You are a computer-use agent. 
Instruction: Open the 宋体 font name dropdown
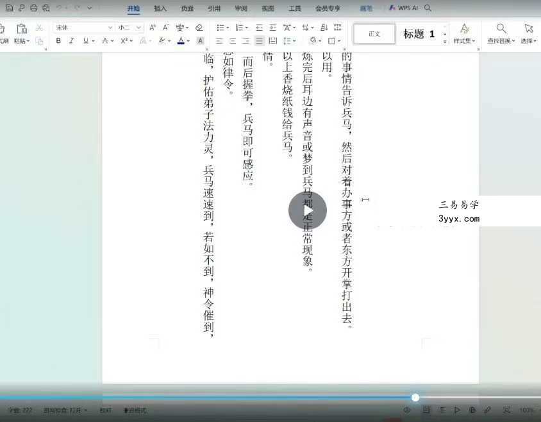click(x=110, y=28)
